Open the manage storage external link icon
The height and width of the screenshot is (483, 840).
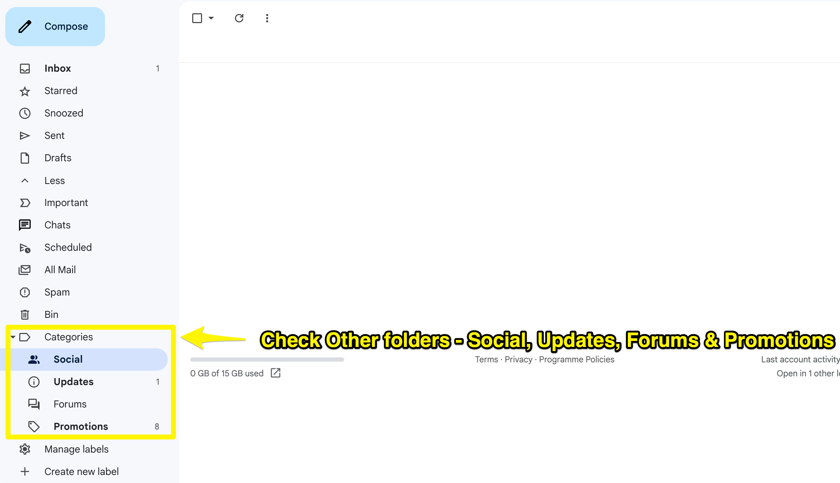[x=276, y=373]
